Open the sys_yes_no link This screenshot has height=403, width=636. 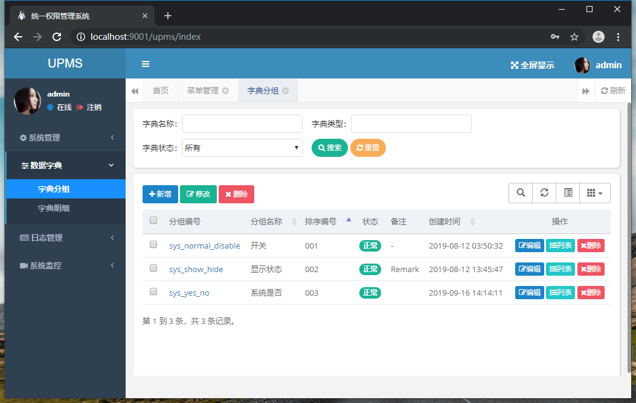(189, 293)
